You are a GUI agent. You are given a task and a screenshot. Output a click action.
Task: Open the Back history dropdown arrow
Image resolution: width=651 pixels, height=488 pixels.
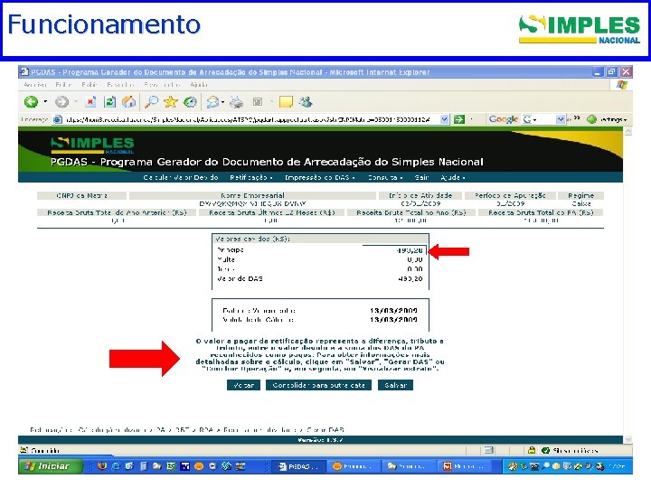(45, 101)
